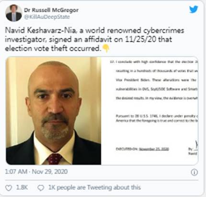Image resolution: width=206 pixels, height=197 pixels.
Task: Click the 1.8K likes count
Action: tap(22, 187)
